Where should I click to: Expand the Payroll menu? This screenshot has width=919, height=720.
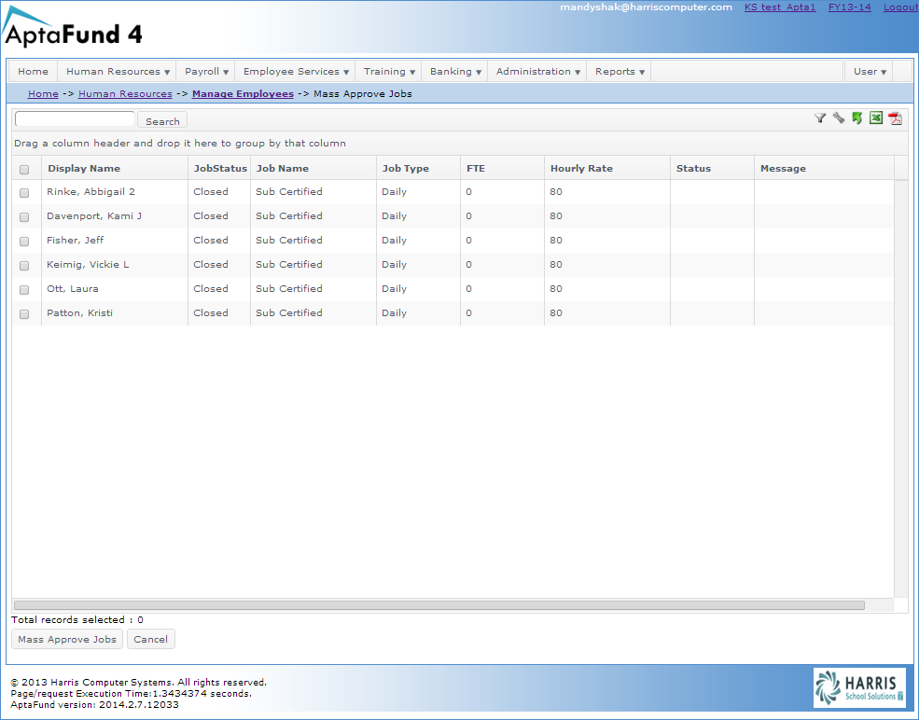pos(206,72)
